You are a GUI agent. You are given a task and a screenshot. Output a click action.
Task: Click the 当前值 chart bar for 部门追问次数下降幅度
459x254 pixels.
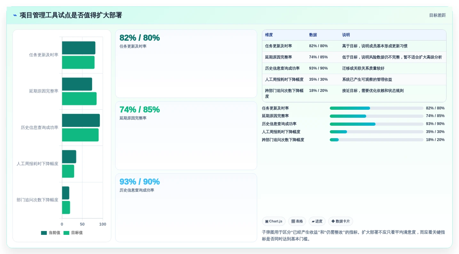pyautogui.click(x=66, y=193)
